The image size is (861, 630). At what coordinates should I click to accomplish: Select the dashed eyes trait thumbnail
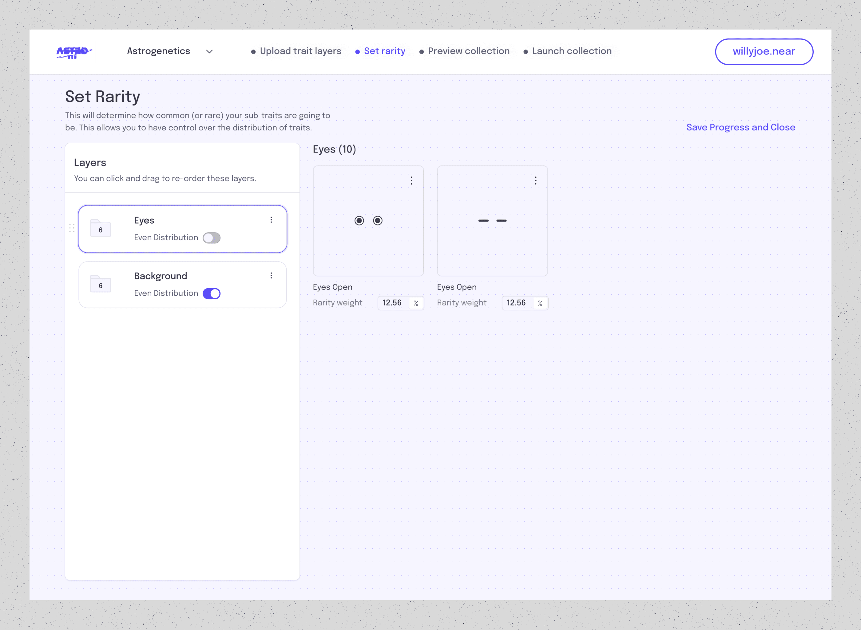click(492, 221)
